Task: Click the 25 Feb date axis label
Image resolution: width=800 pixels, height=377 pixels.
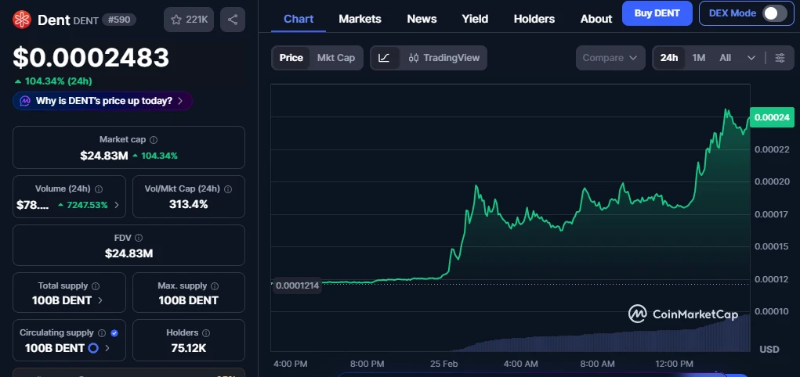Action: tap(443, 364)
